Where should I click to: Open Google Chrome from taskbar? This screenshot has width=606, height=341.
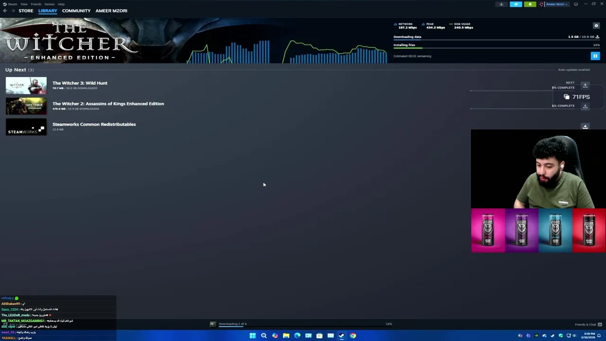pyautogui.click(x=353, y=336)
